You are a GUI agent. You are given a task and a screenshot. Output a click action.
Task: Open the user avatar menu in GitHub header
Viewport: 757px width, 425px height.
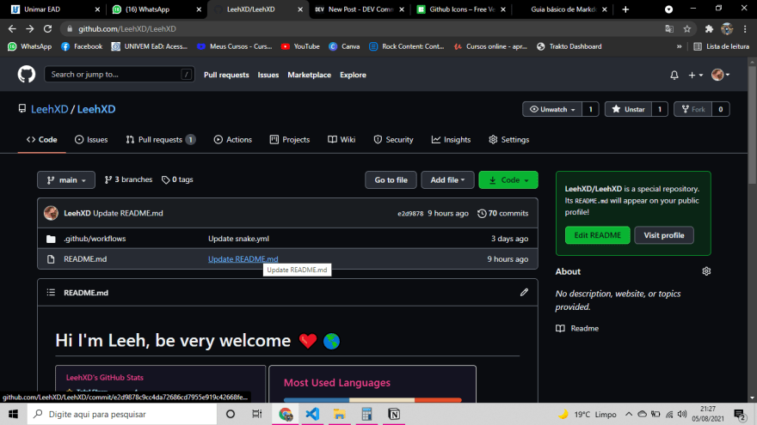pos(720,75)
